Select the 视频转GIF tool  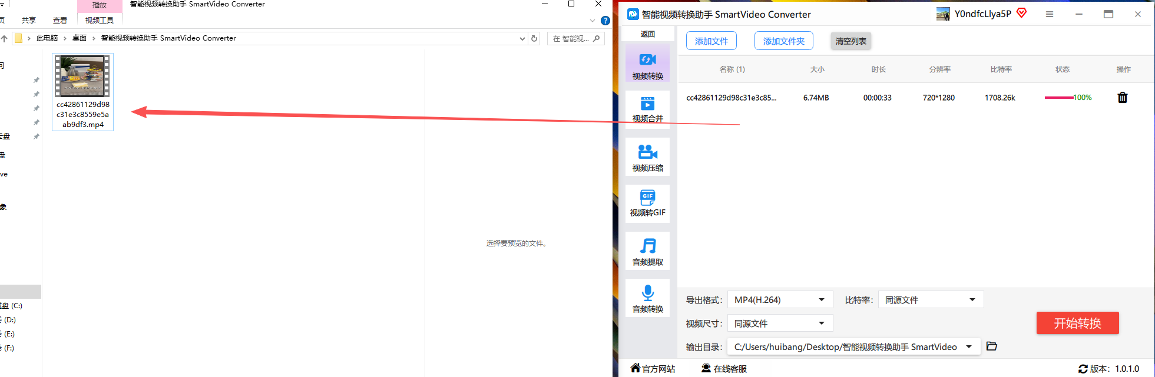(647, 203)
